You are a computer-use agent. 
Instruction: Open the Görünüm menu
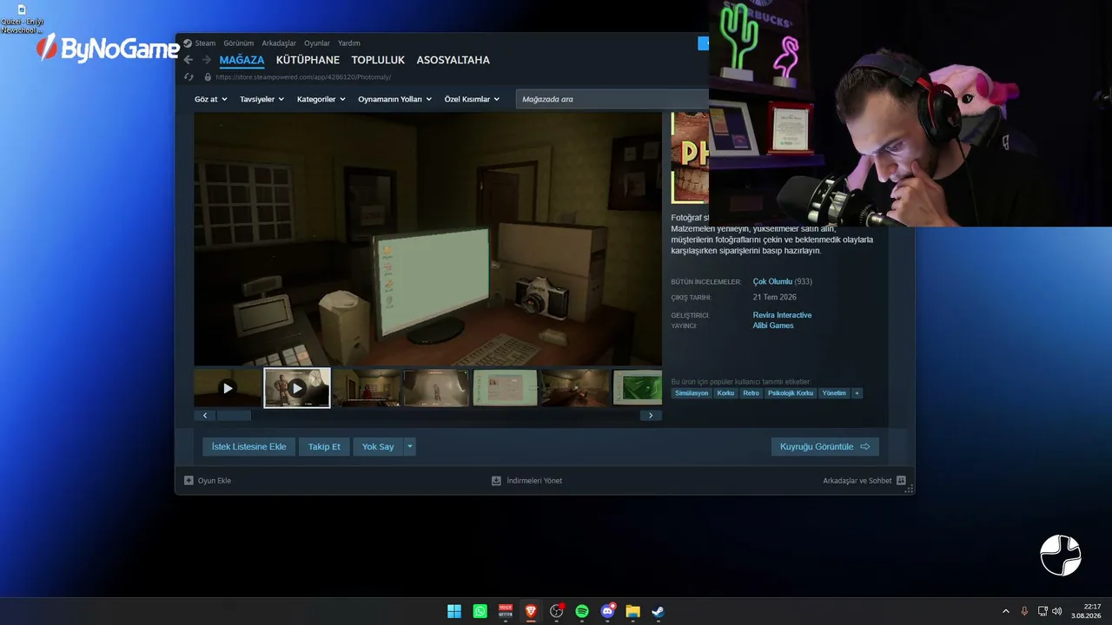tap(239, 43)
